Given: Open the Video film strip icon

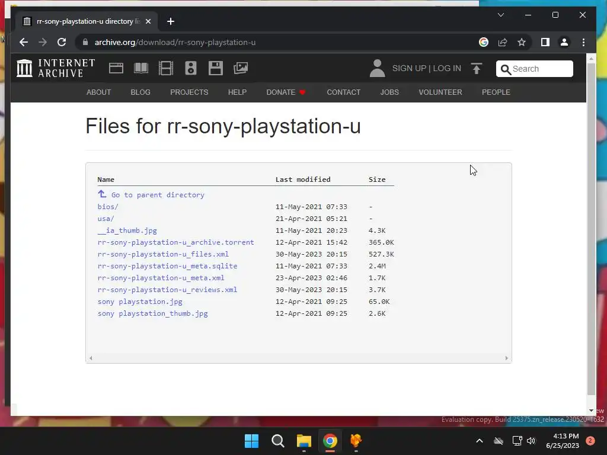Looking at the screenshot, I should click(x=166, y=68).
